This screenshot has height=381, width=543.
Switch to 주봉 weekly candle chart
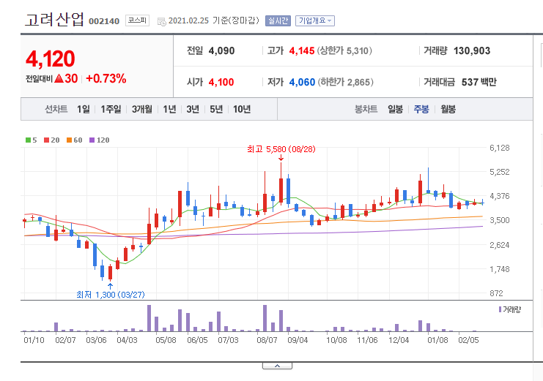tap(421, 109)
